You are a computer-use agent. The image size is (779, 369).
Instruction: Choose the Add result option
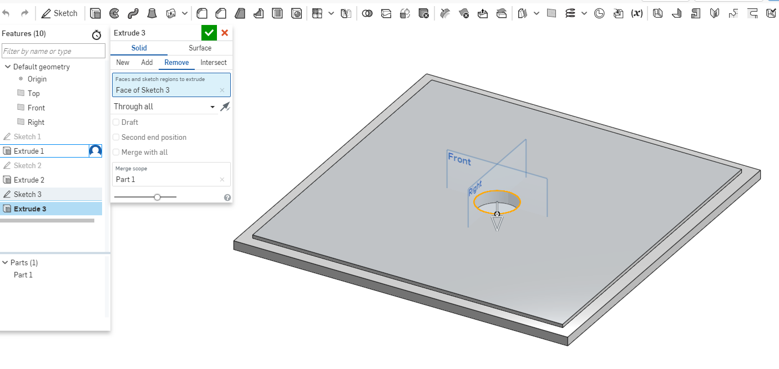tap(147, 62)
